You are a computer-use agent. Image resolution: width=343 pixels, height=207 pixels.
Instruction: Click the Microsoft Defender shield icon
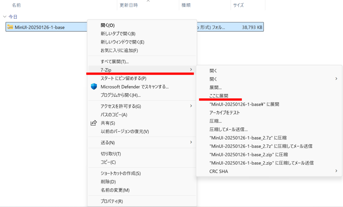(94, 86)
